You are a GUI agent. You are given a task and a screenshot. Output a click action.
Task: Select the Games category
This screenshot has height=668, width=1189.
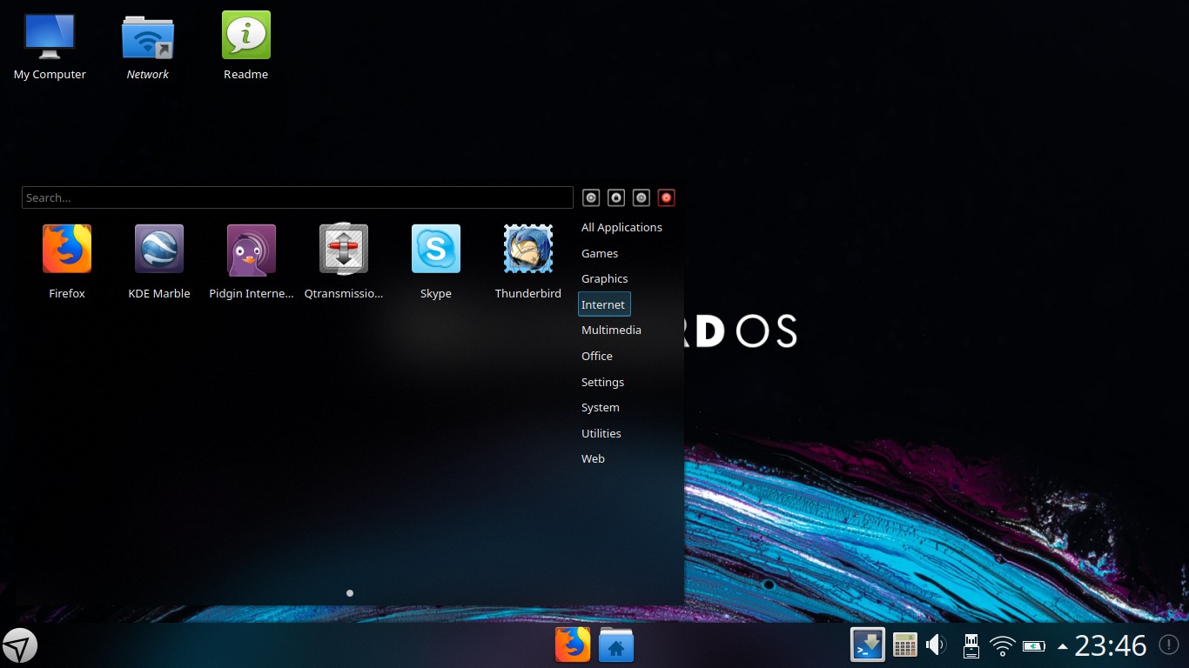point(600,254)
